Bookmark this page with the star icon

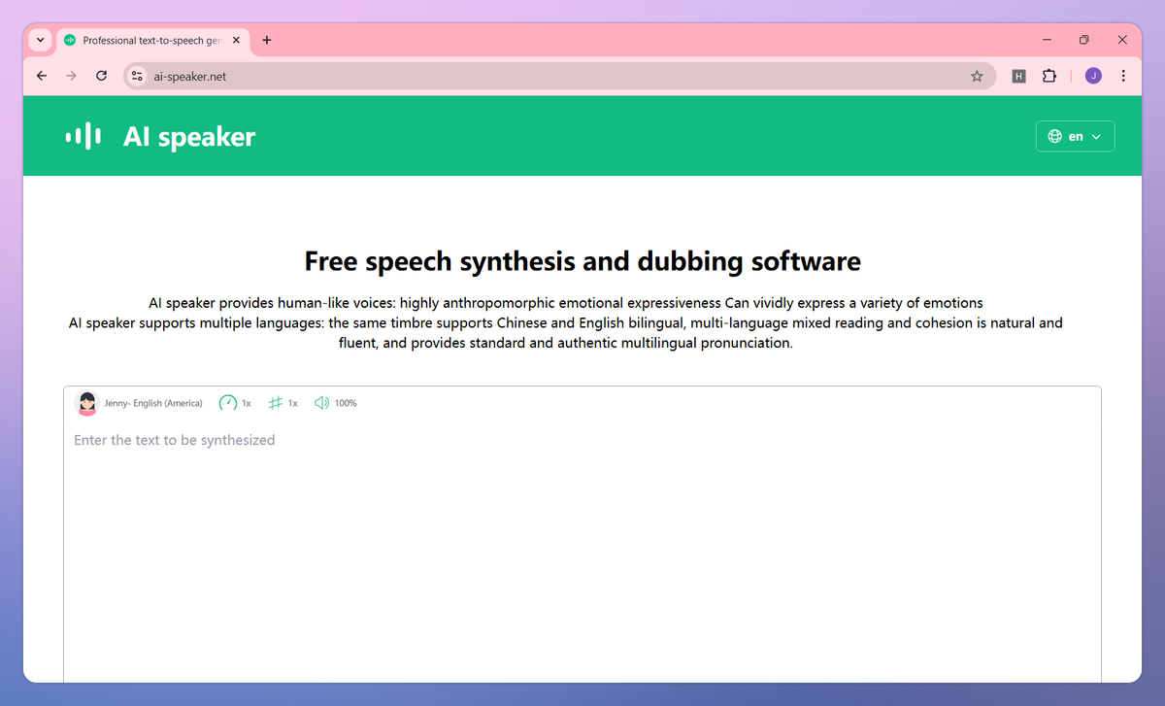(977, 76)
